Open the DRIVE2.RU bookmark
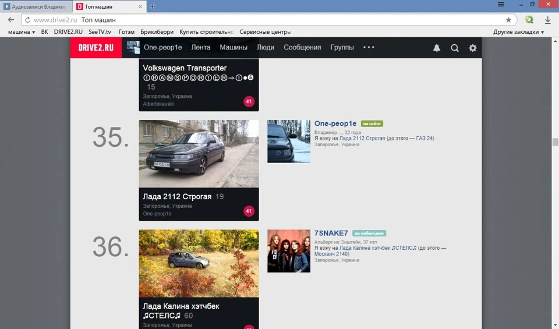559x329 pixels. 68,31
